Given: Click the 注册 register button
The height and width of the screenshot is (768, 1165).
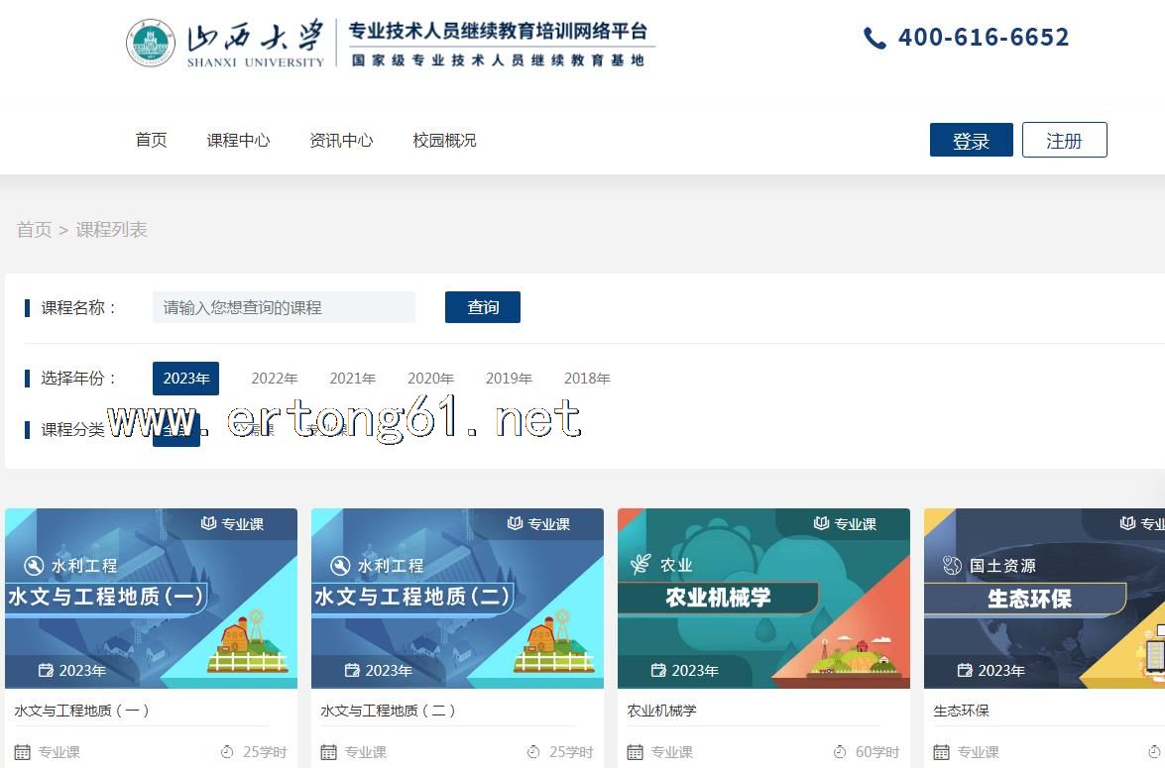Looking at the screenshot, I should coord(1064,141).
